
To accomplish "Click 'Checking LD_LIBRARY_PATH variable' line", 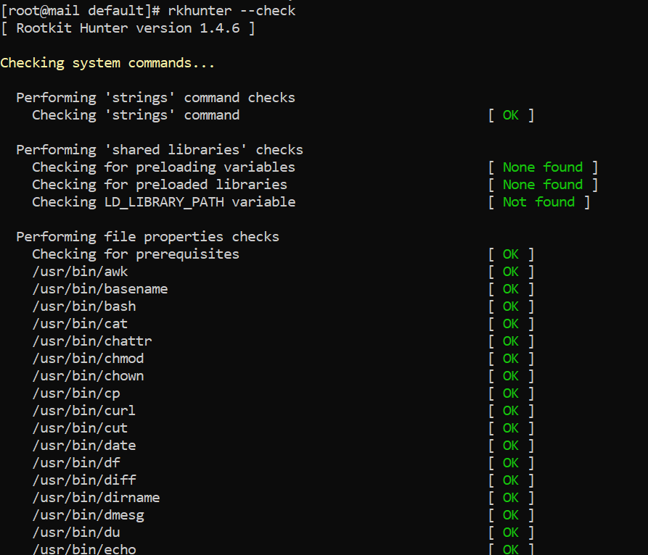I will [164, 201].
